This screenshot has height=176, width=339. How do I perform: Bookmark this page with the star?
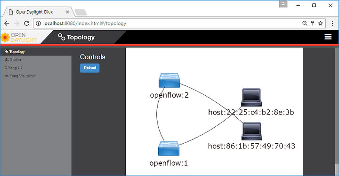click(x=321, y=23)
